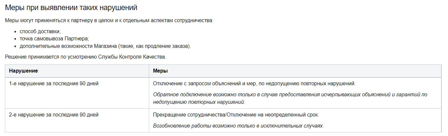This screenshot has height=136, width=448.
Task: Click the heading "Меры при выявлении таких нарушений"
Action: point(71,7)
